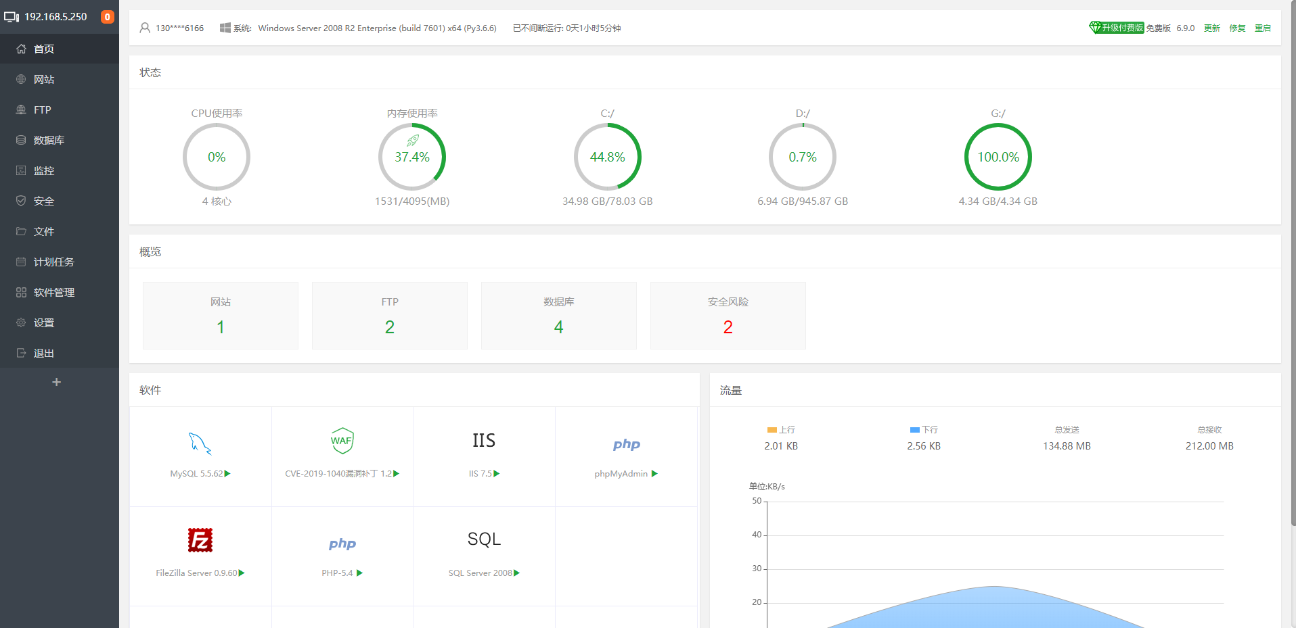Click the 计划任务 calendar icon in sidebar

click(21, 262)
